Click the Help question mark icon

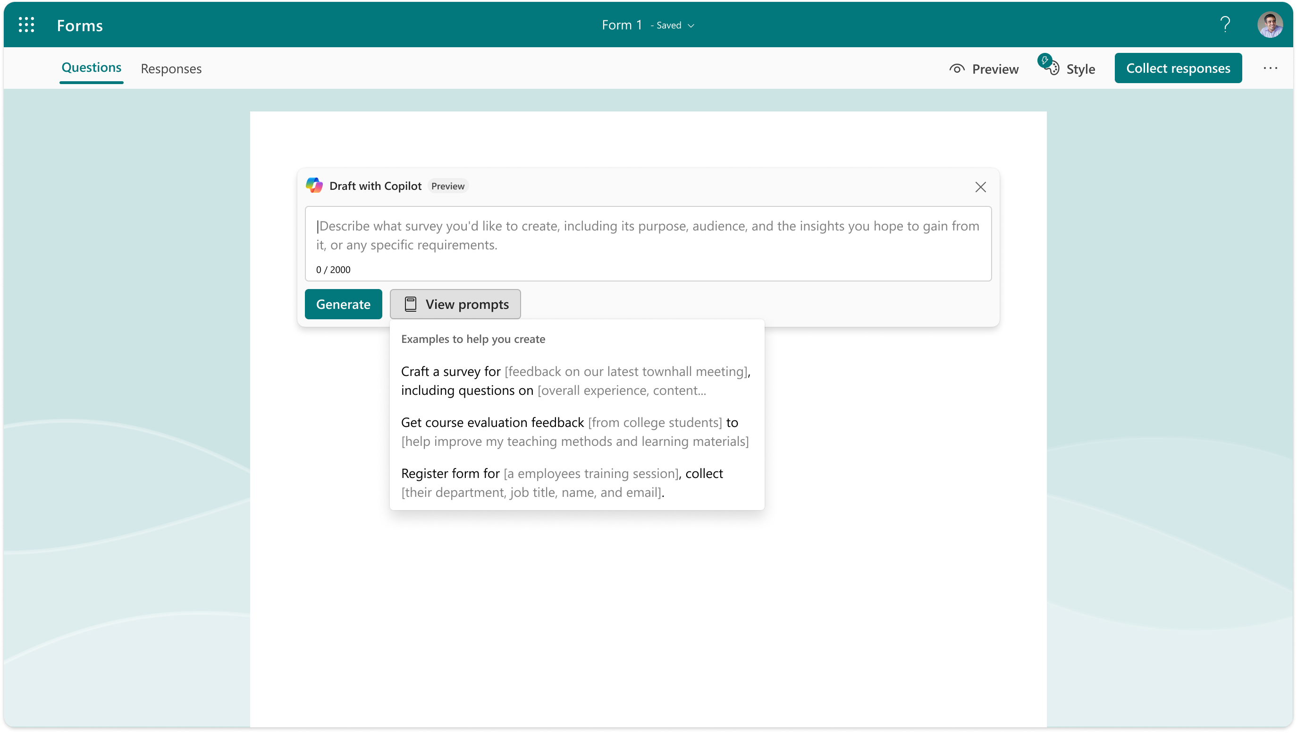(x=1226, y=24)
